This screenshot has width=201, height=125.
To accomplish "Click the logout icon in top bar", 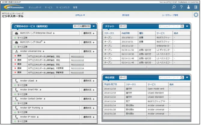I will 196,7.
